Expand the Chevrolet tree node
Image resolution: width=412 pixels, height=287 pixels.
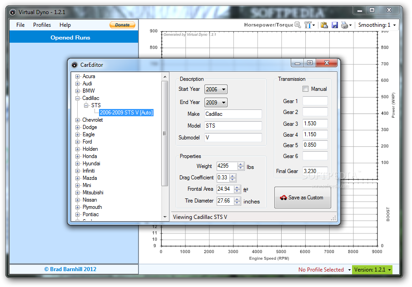77,120
